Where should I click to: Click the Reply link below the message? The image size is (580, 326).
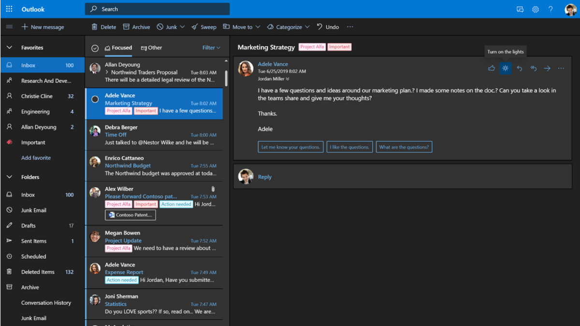(x=265, y=177)
